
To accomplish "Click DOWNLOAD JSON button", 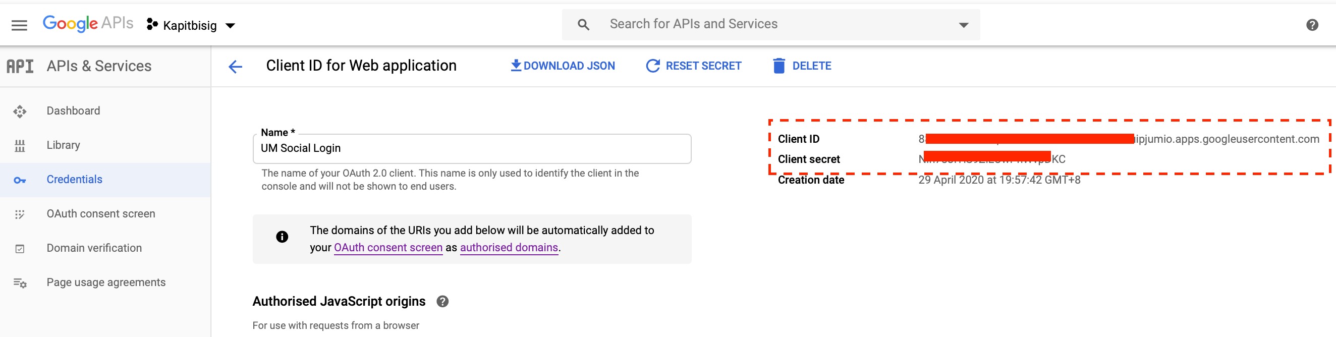I will 563,66.
